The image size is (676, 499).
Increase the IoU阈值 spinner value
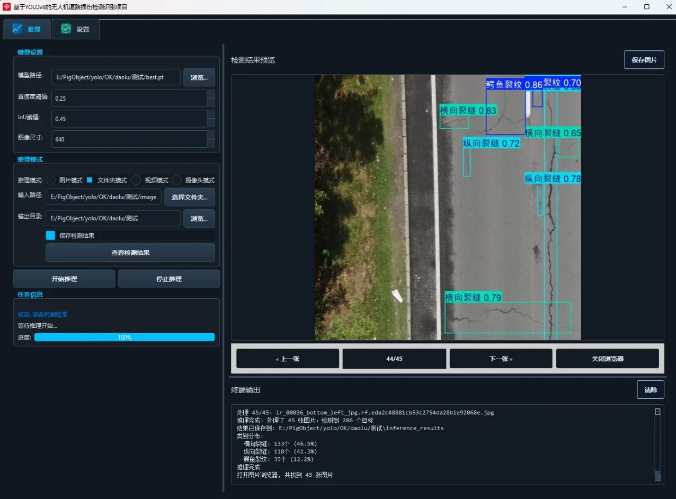click(x=211, y=114)
